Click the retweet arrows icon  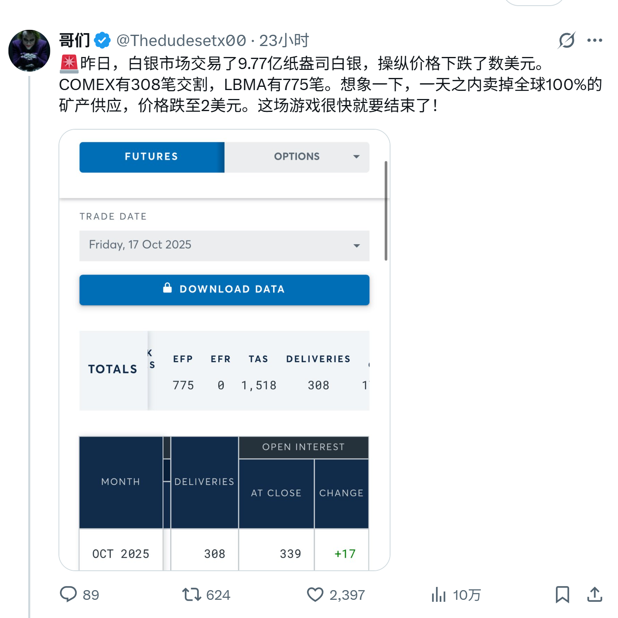(191, 595)
